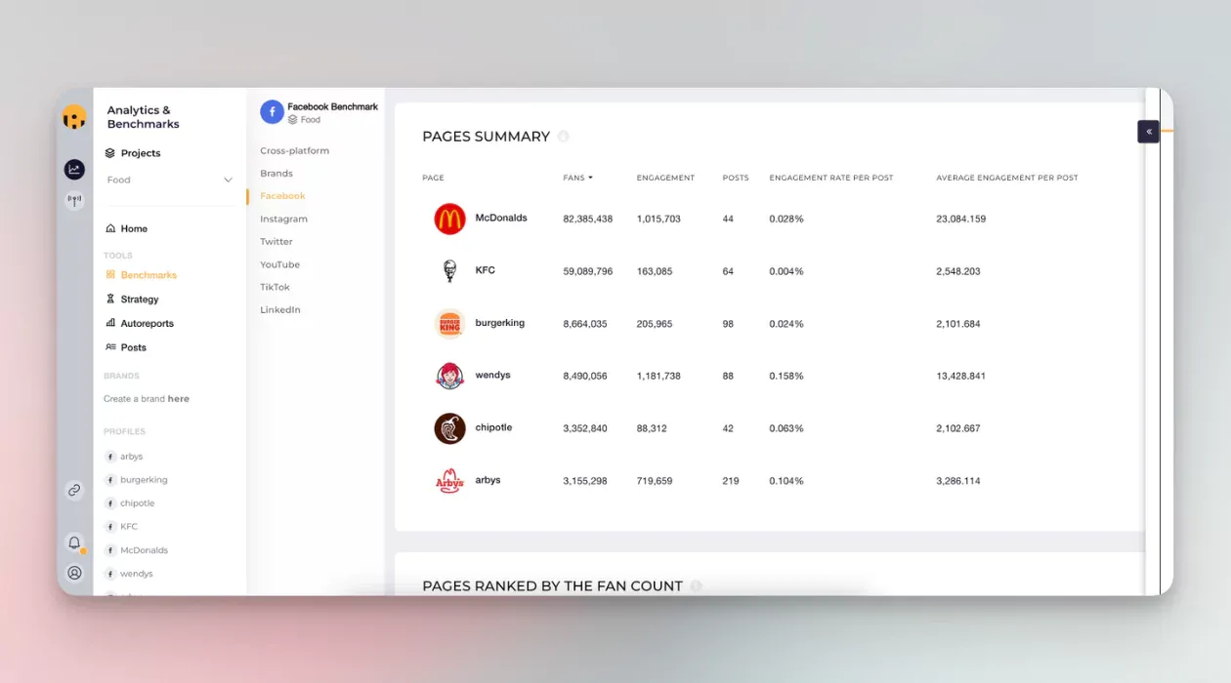Open arbys profile in sidebar
This screenshot has height=683, width=1231.
(131, 457)
